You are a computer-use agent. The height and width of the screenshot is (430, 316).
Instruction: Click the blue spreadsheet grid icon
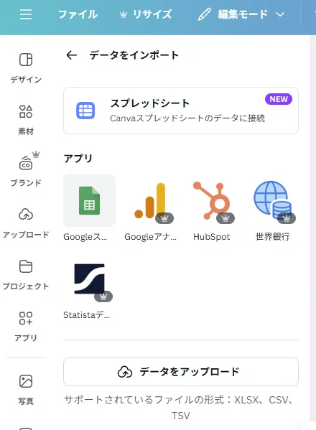coord(85,111)
